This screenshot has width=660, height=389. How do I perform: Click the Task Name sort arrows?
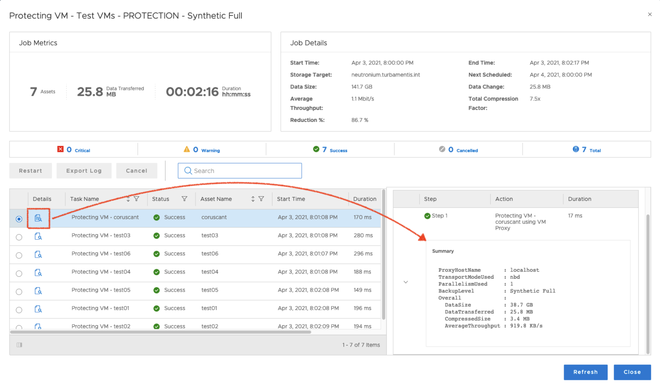pos(128,199)
